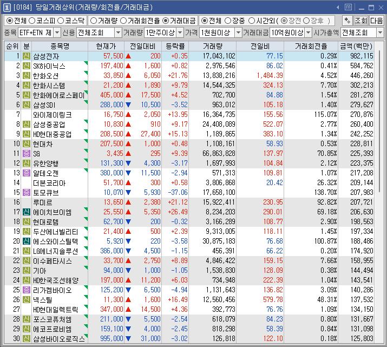Click the left triangle arrow in title bar
The image size is (387, 347).
tap(338, 8)
